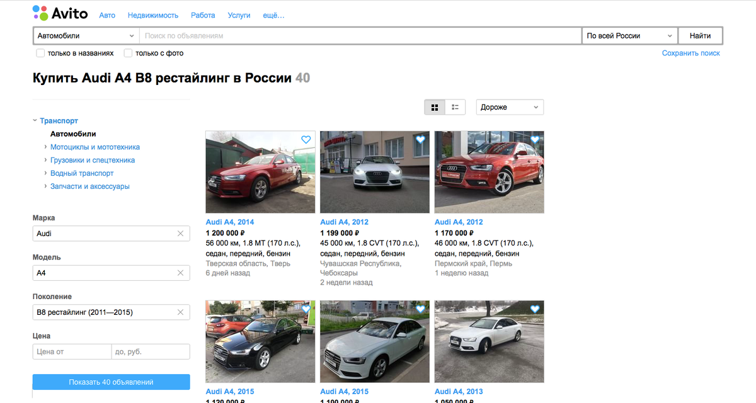Select the grid view icon
Screen dimensions: 756x403
click(x=434, y=107)
